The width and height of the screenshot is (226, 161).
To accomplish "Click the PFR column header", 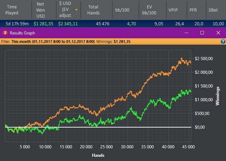I will (x=193, y=10).
